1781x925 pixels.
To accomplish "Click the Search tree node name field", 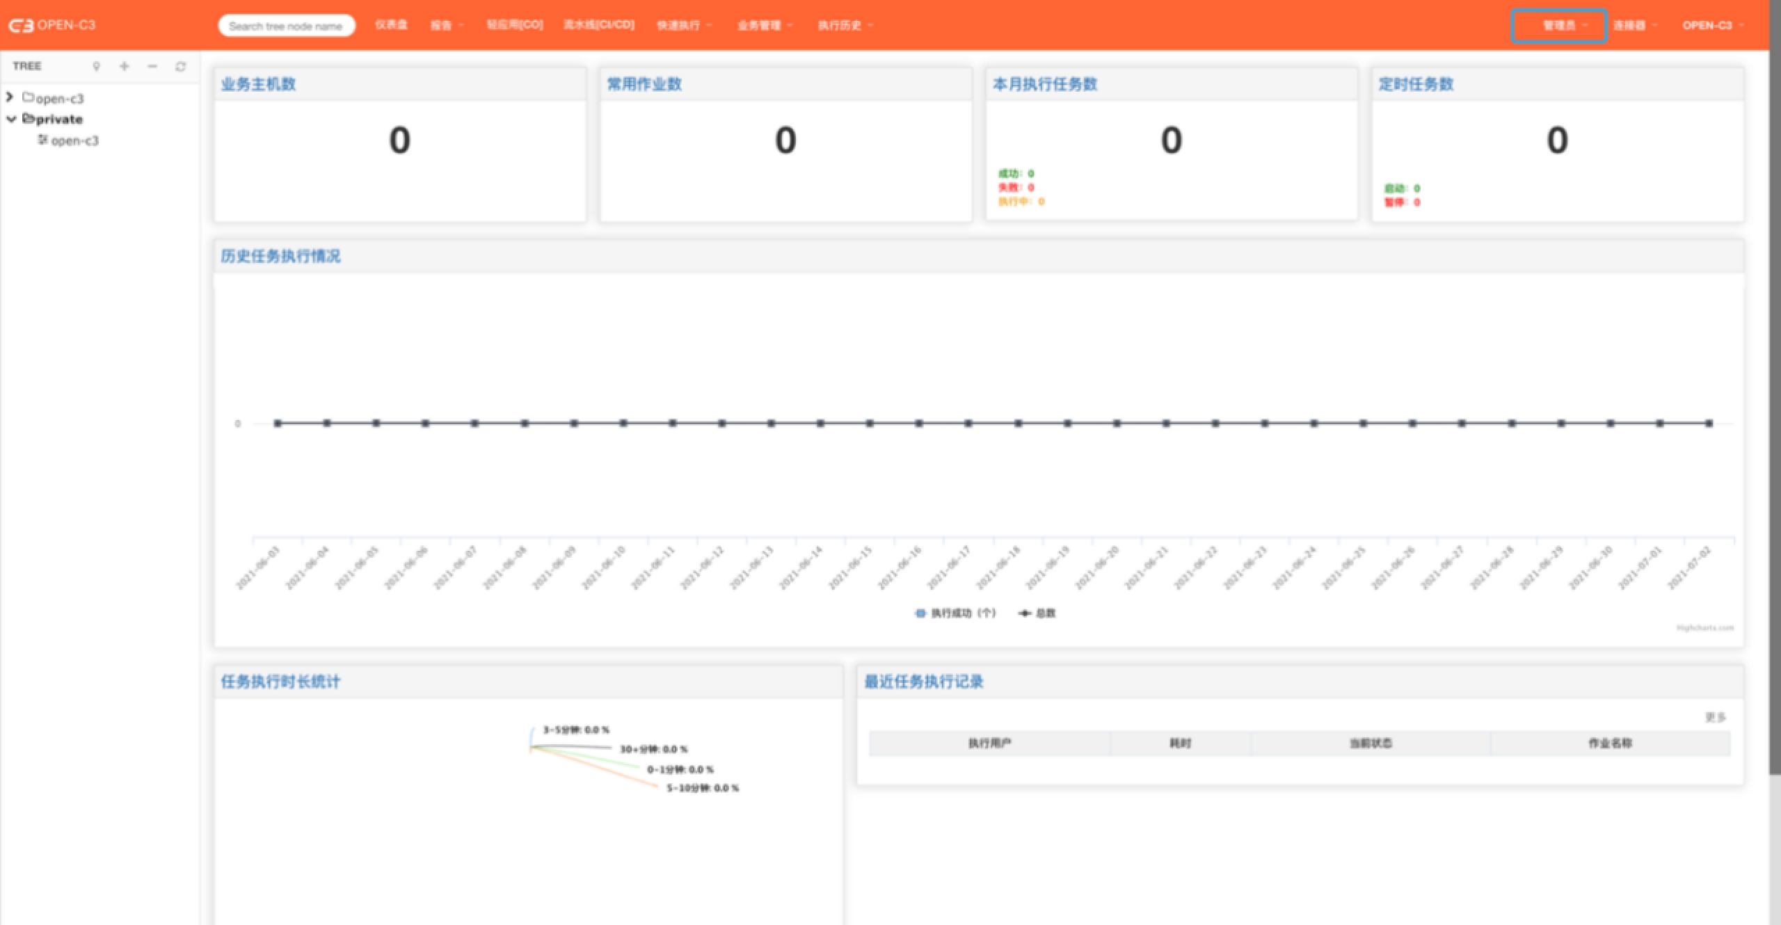I will (x=286, y=26).
